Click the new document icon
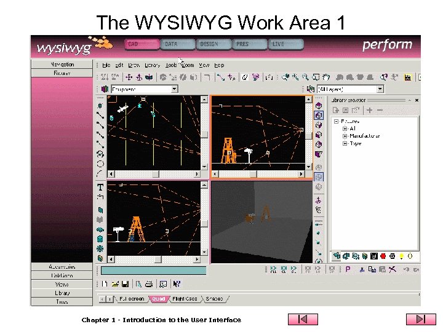The width and height of the screenshot is (443, 332). [104, 284]
